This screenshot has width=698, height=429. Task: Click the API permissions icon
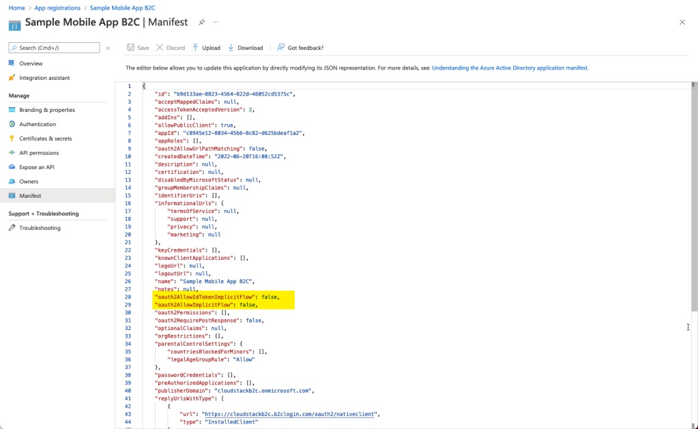12,152
